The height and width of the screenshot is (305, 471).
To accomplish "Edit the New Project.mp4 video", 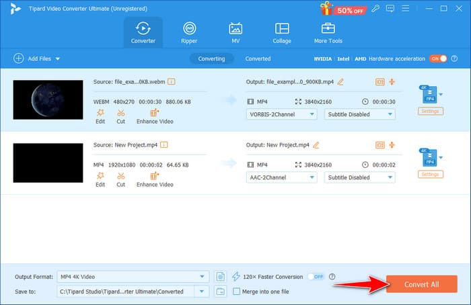I will [100, 180].
